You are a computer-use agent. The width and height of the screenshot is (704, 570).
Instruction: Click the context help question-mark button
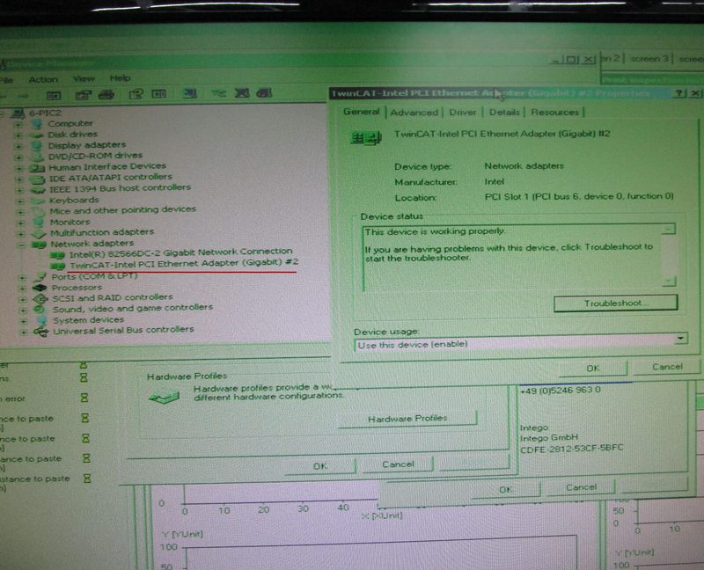point(679,93)
